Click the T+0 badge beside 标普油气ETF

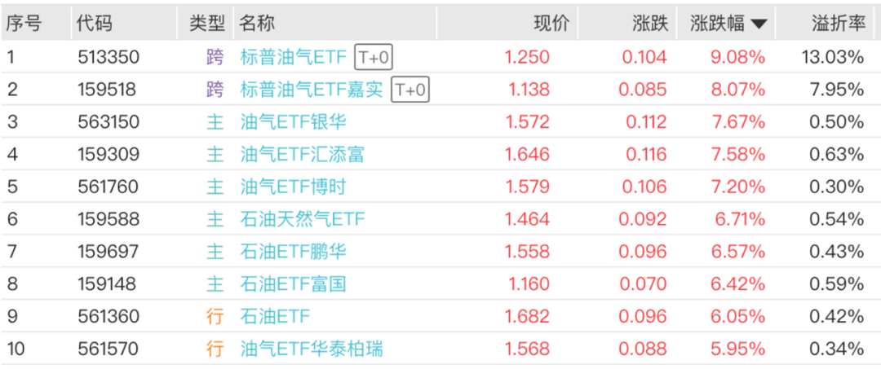(x=374, y=57)
